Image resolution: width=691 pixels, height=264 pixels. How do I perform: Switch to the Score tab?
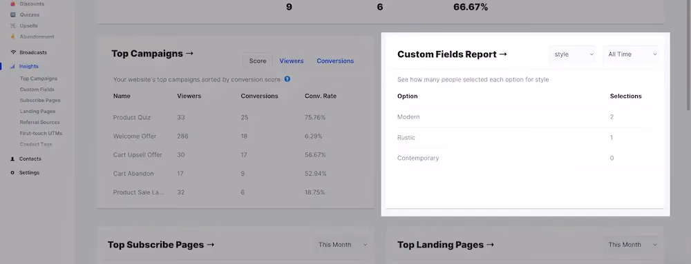pos(257,61)
